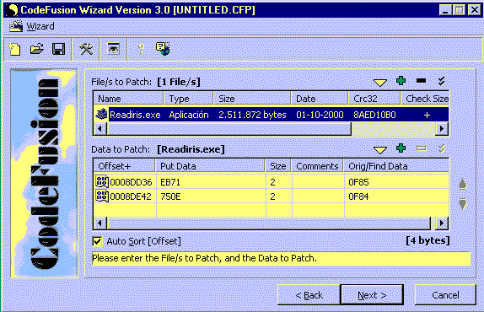This screenshot has height=312, width=484.
Task: Open the Wizard menu
Action: [x=40, y=26]
